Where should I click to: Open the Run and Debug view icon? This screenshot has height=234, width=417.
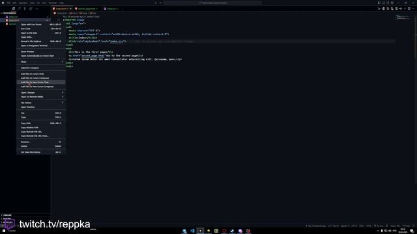(x=25, y=8)
